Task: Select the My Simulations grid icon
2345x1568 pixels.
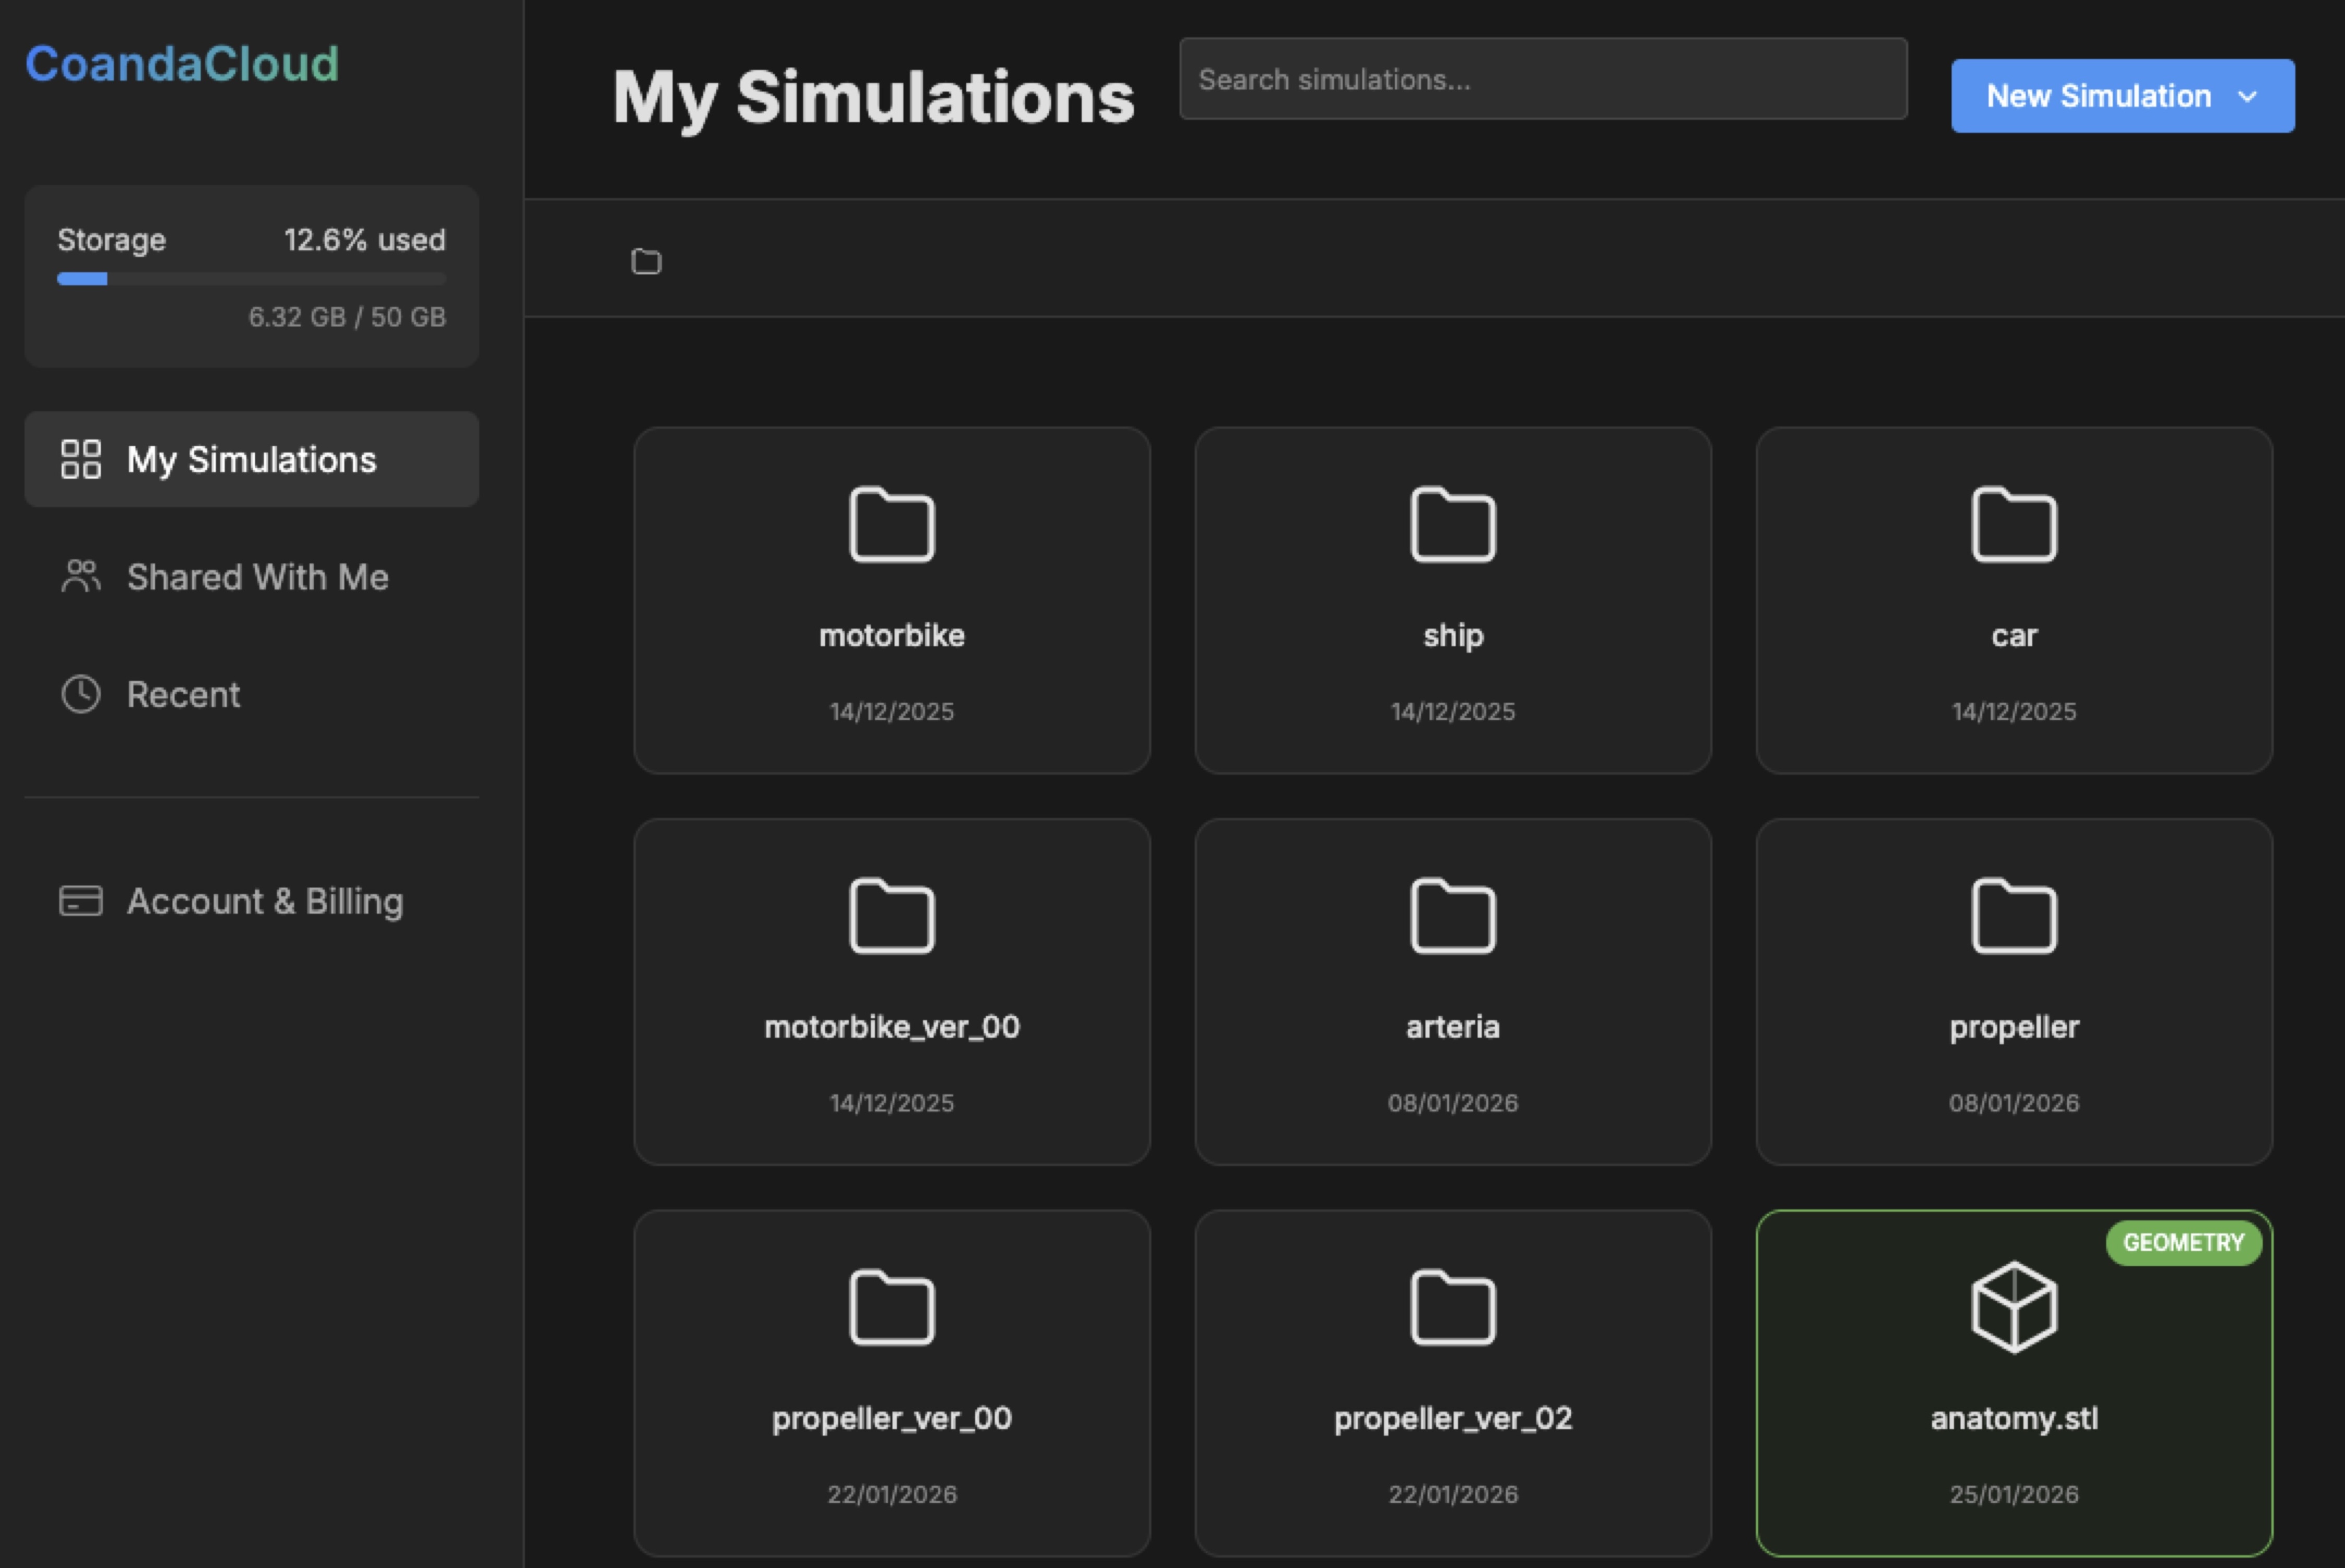Action: point(80,459)
